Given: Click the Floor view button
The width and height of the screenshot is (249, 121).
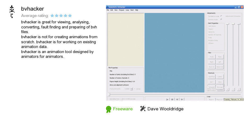Looking at the screenshot, I should tap(220, 57).
